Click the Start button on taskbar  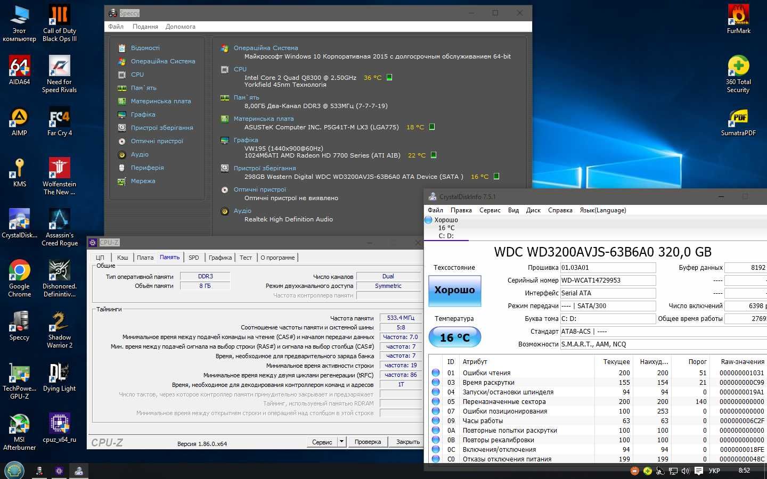[x=14, y=470]
